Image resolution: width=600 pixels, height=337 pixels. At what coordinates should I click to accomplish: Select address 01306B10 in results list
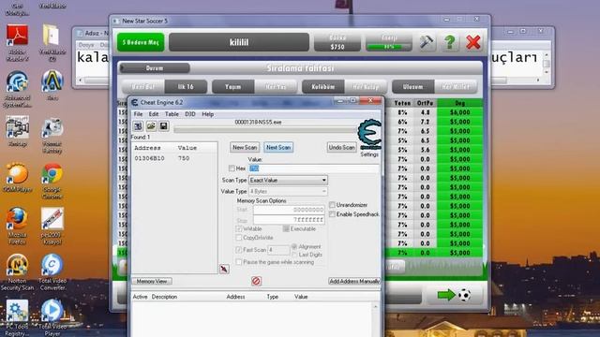[174, 158]
